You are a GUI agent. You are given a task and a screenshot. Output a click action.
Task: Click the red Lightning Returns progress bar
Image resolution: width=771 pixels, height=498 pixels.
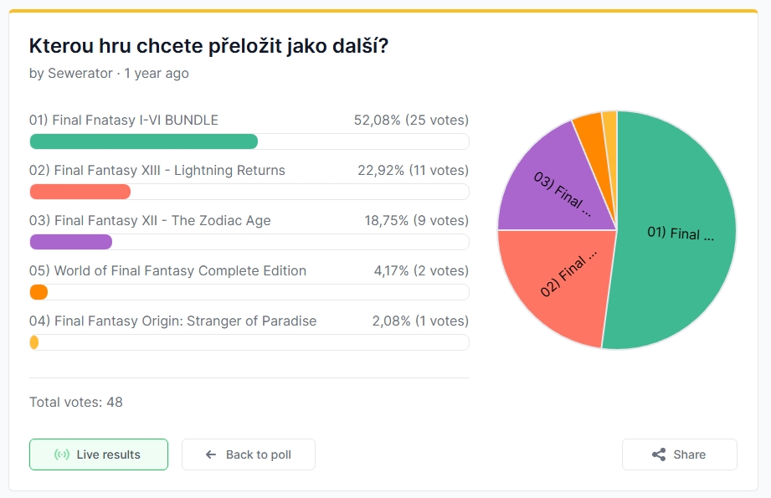(80, 192)
